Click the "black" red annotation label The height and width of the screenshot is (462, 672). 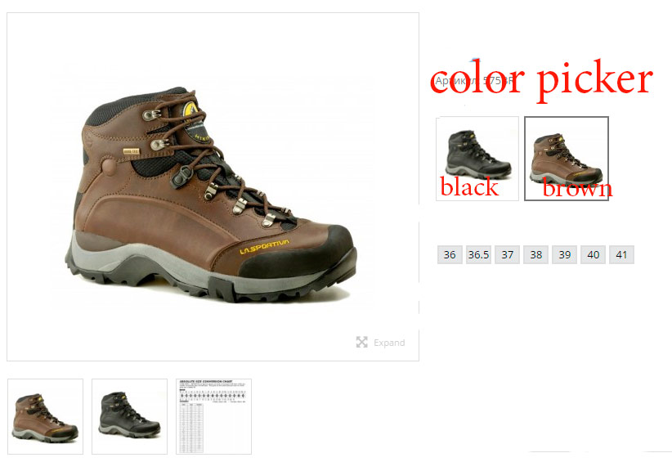point(469,187)
